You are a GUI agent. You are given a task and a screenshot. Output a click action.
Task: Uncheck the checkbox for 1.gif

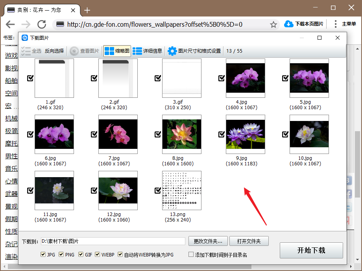[30, 78]
